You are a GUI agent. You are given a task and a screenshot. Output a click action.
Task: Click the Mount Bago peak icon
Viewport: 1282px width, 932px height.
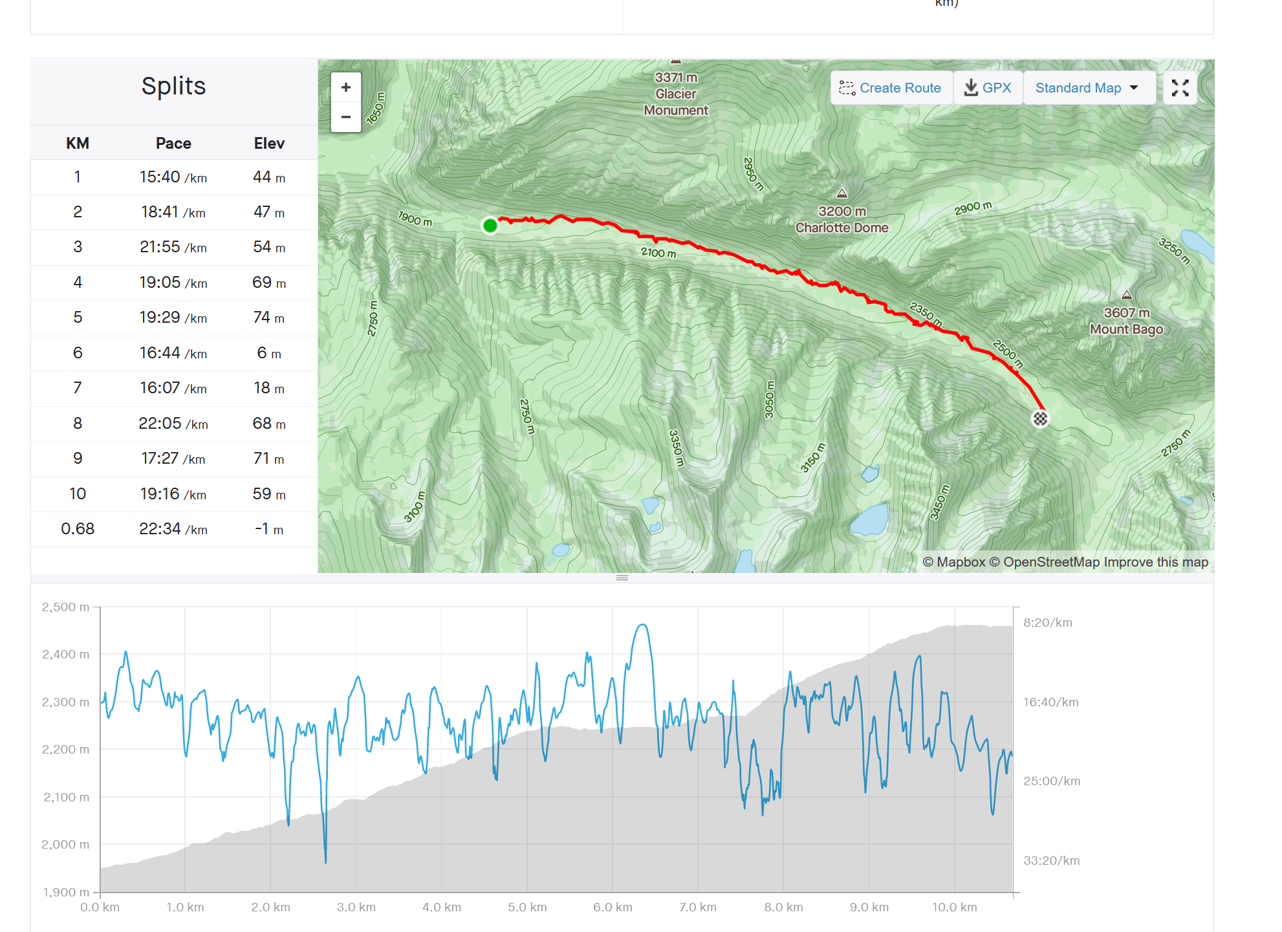click(x=1127, y=295)
